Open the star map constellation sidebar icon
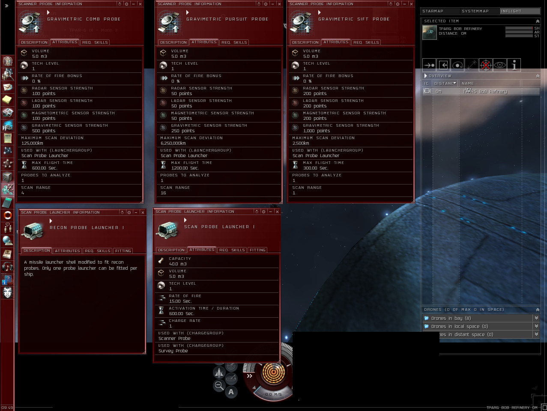This screenshot has height=411, width=547. point(8,151)
